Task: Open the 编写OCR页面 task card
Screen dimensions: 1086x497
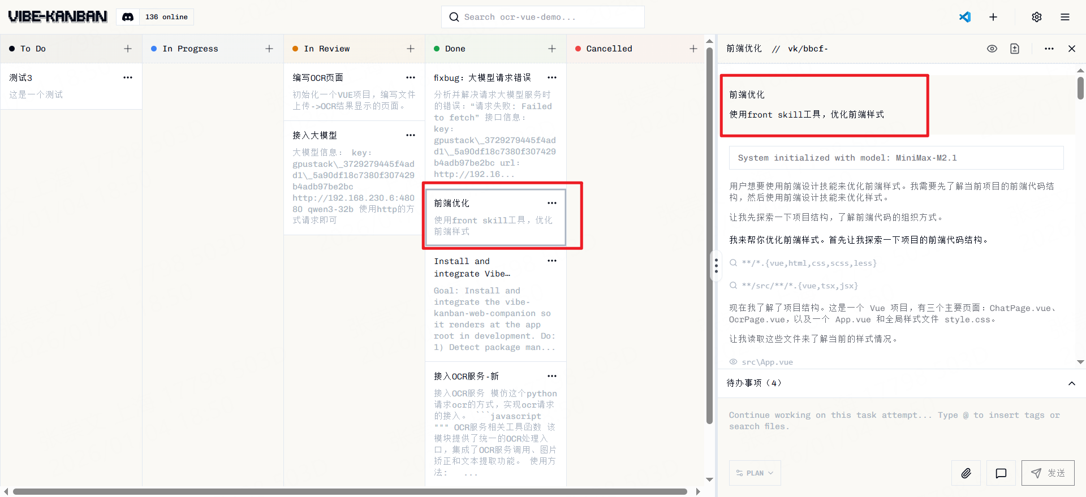Action: 354,92
